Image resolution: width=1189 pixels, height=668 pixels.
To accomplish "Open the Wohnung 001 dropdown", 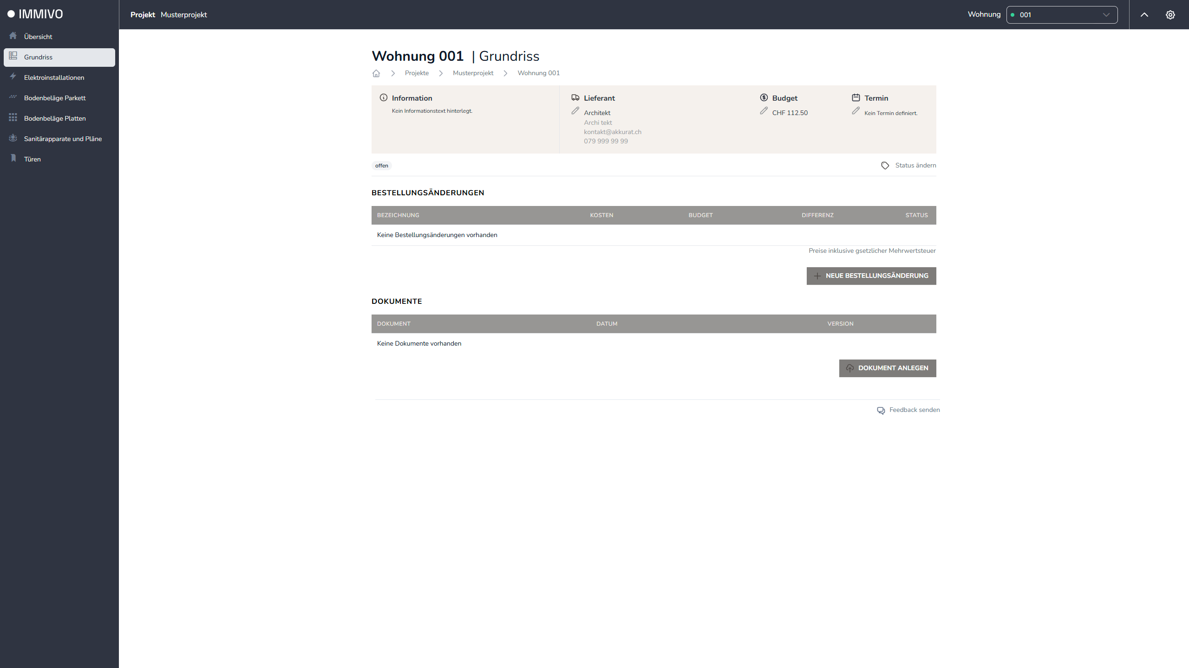I will (x=1062, y=15).
